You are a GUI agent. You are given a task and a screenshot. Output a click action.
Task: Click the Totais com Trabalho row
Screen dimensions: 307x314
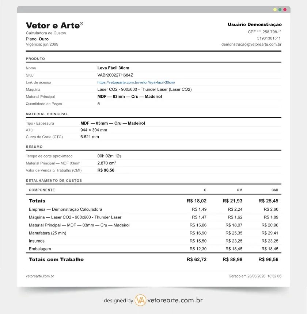[x=153, y=259]
